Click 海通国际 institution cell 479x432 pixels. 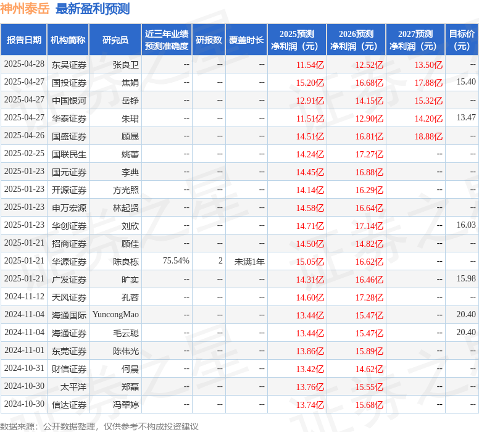(x=69, y=315)
